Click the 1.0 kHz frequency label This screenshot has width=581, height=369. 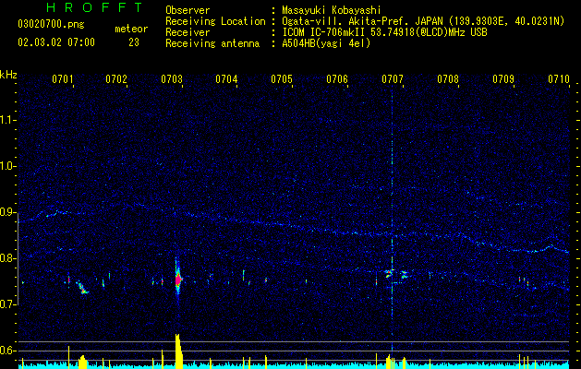7,166
